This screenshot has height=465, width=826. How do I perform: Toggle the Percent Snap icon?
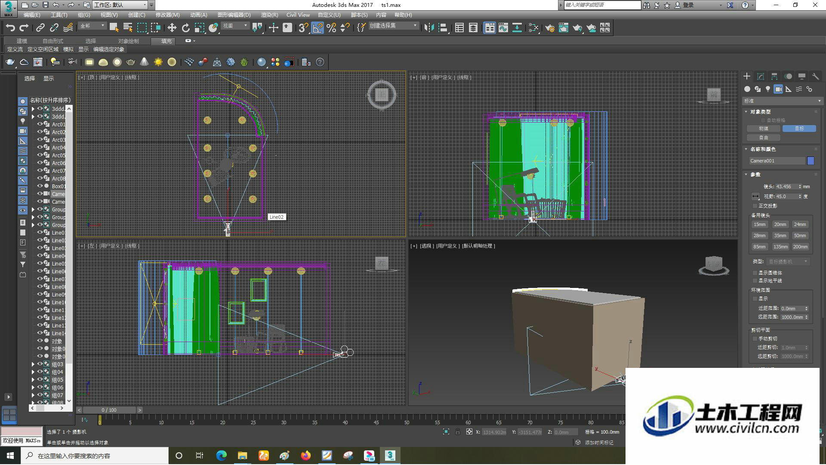[x=331, y=28]
